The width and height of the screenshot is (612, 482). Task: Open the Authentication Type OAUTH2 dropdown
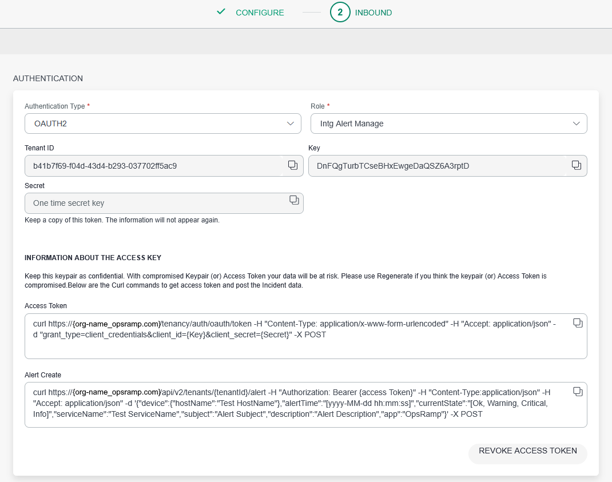163,124
